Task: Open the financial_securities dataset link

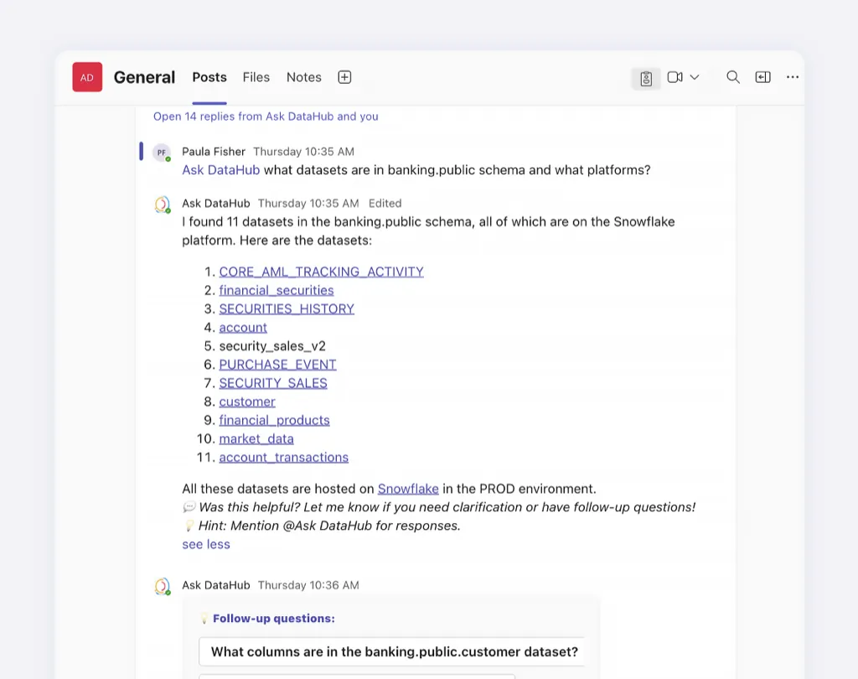Action: pos(277,290)
